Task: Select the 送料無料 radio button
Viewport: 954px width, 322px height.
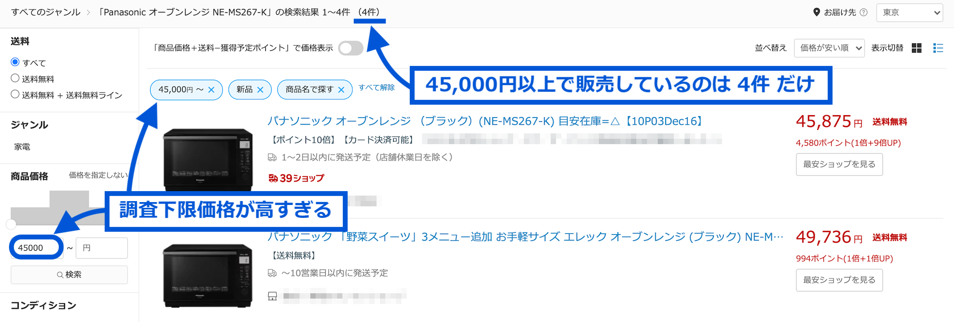Action: (x=15, y=78)
